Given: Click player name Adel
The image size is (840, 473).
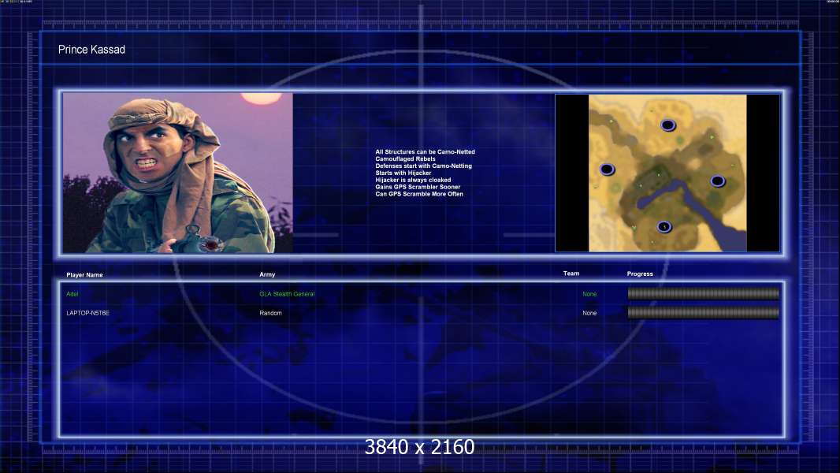Looking at the screenshot, I should coord(72,294).
